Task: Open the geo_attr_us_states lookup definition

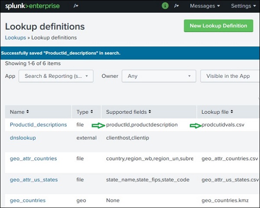Action: 34,179
